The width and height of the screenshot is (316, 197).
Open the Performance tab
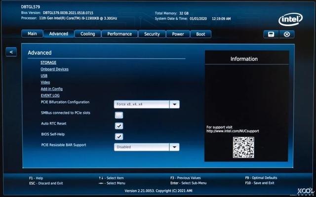point(119,34)
